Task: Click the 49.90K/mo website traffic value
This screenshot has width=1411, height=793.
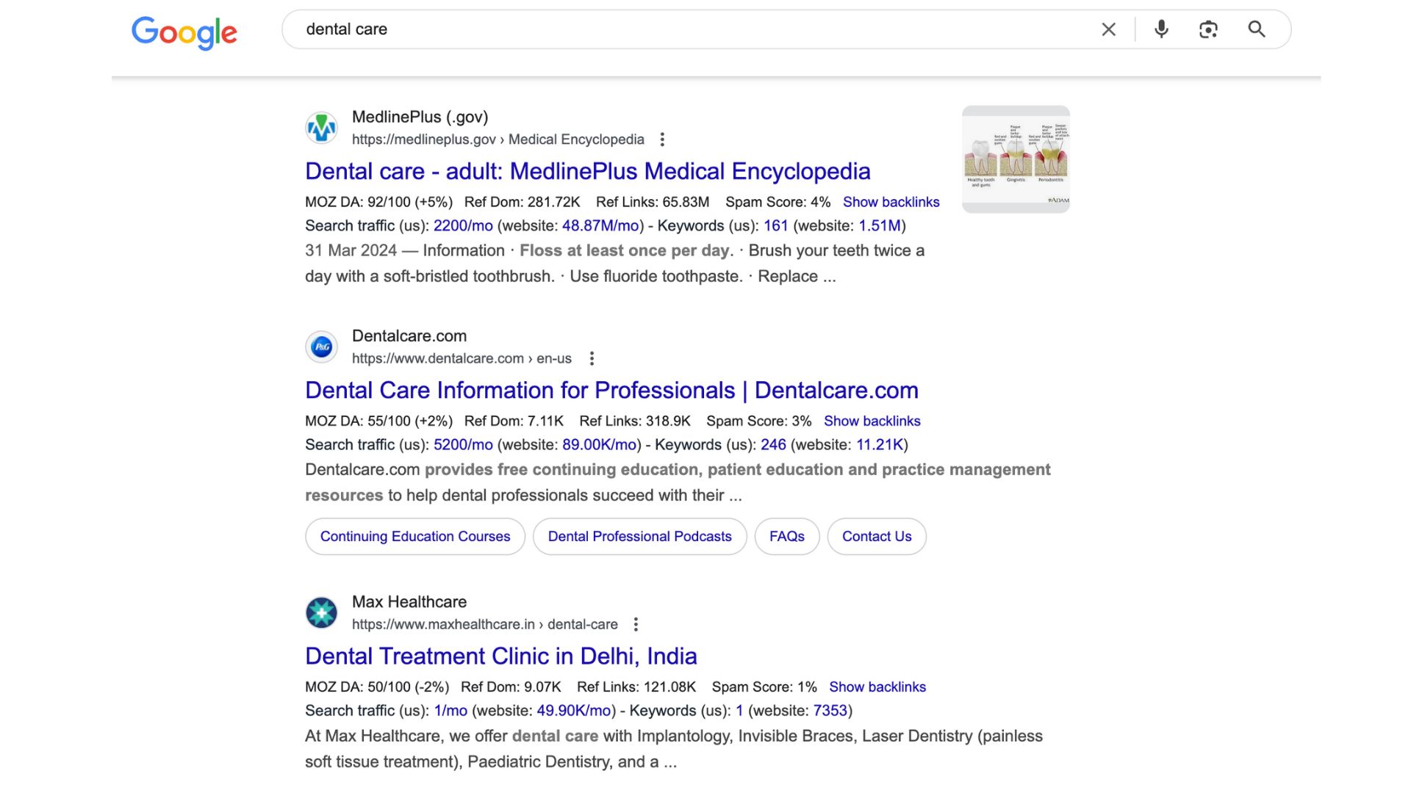Action: point(574,710)
